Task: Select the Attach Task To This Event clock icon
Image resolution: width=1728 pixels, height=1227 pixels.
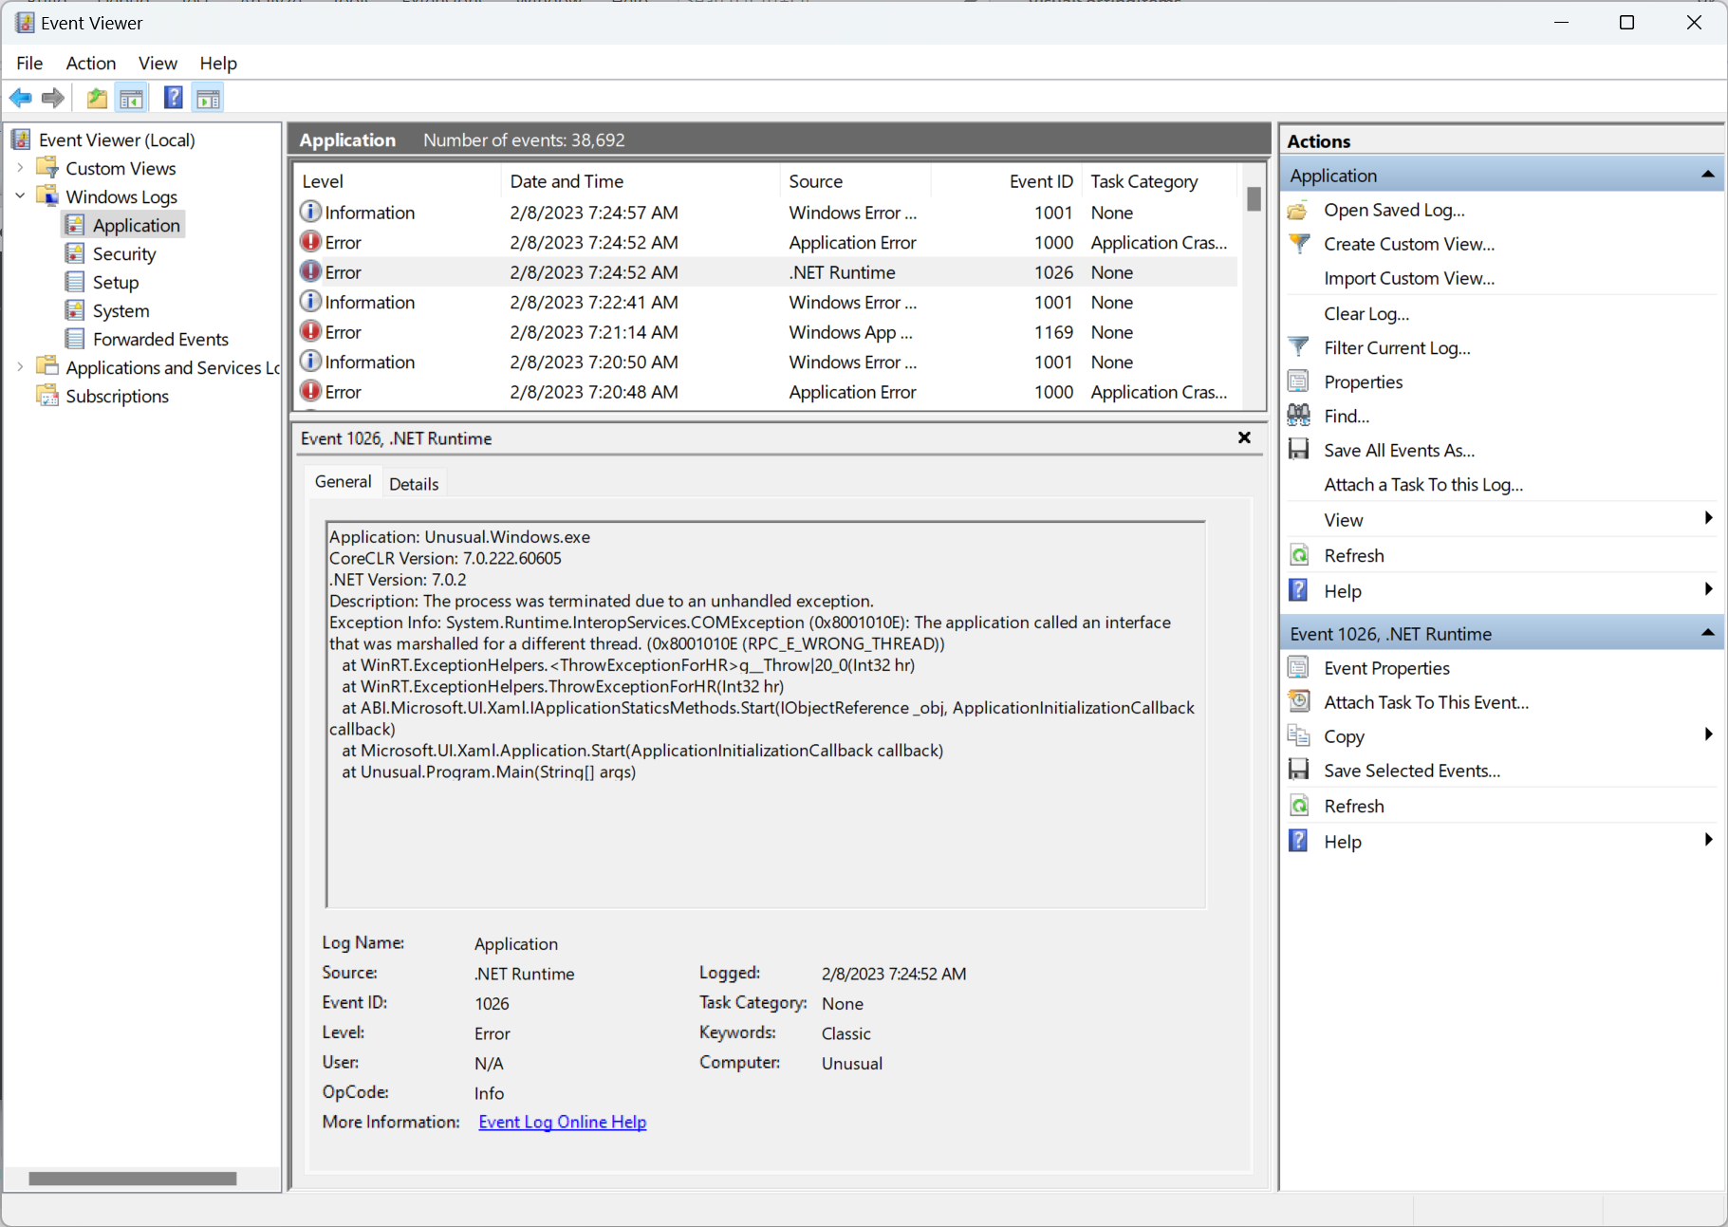Action: coord(1298,701)
